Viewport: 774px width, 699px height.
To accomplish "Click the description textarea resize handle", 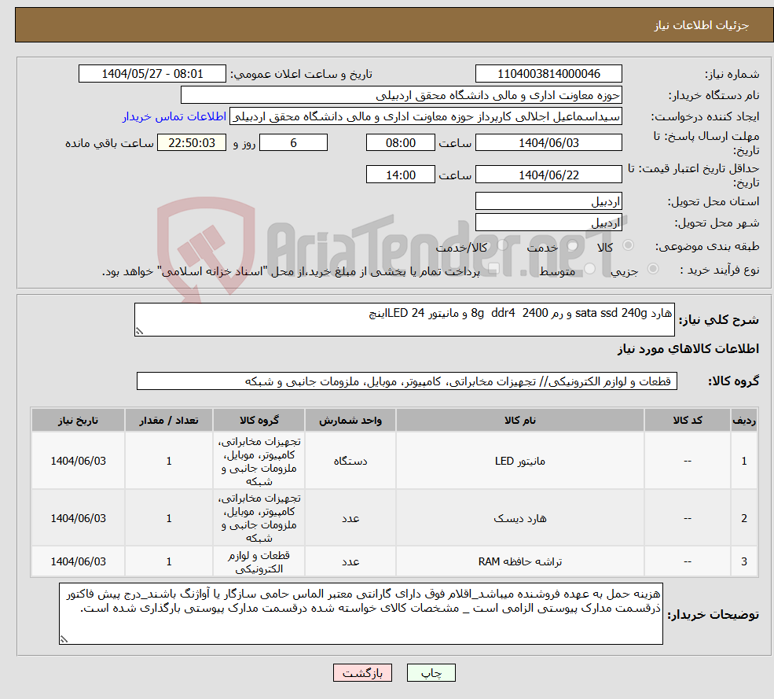I will (x=139, y=331).
